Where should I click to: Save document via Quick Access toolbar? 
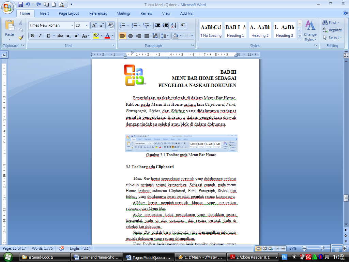coord(20,4)
